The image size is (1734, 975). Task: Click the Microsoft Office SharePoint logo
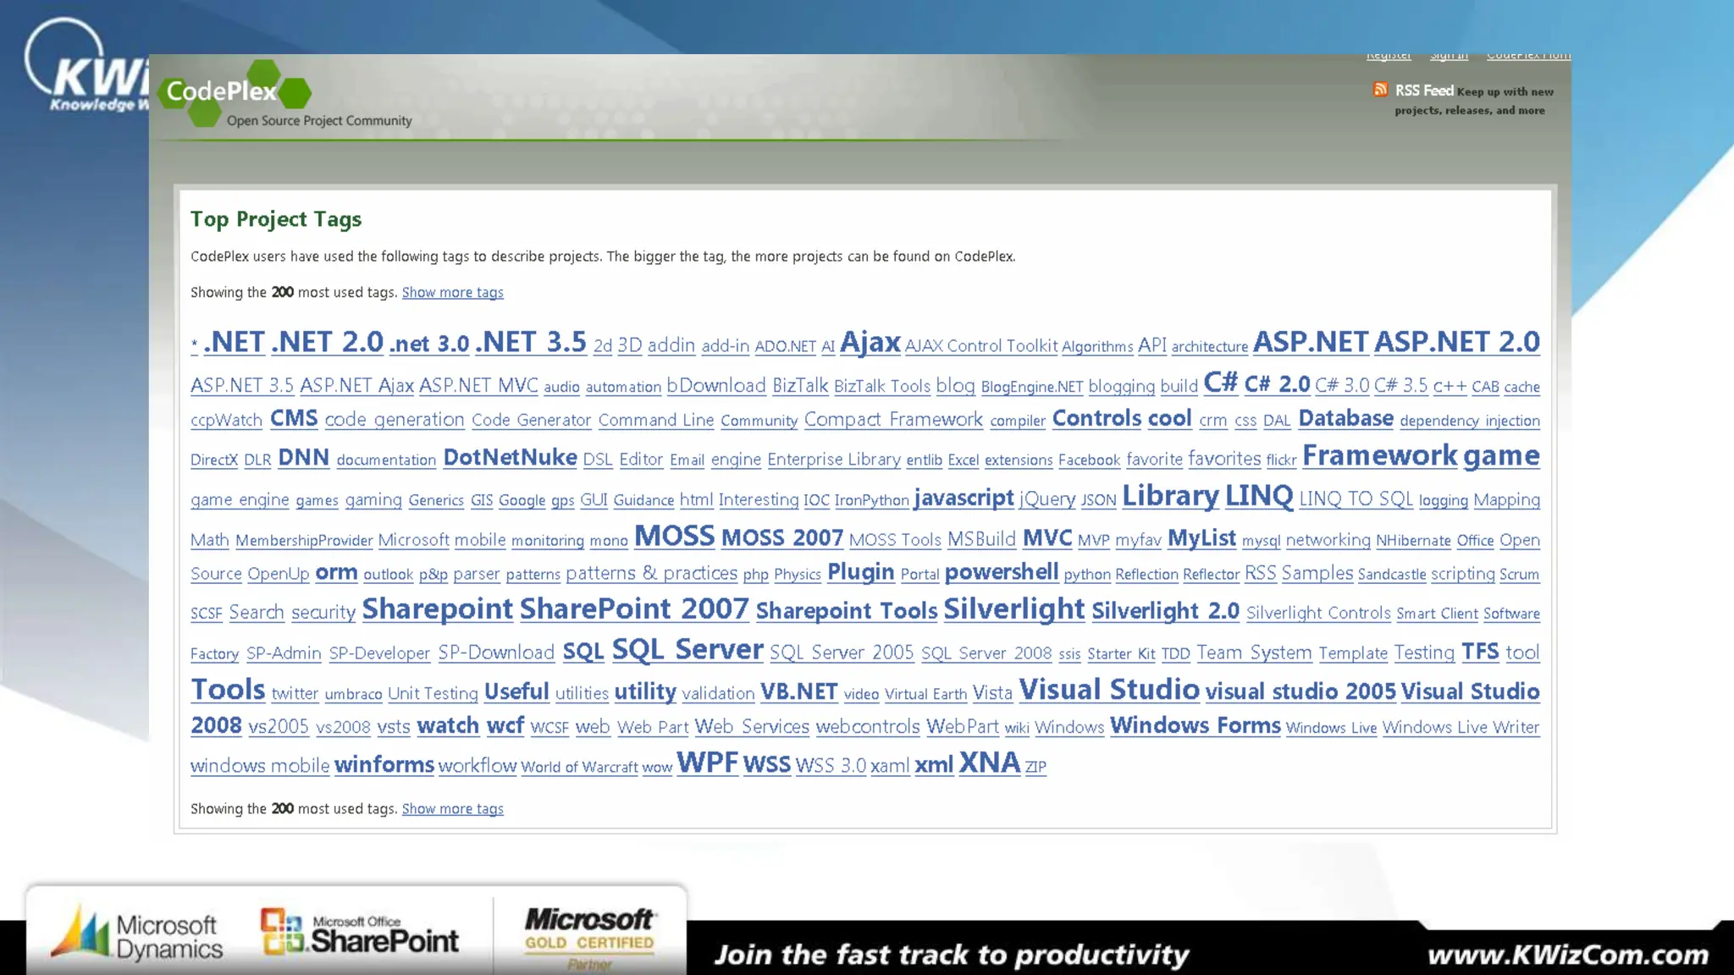[360, 933]
